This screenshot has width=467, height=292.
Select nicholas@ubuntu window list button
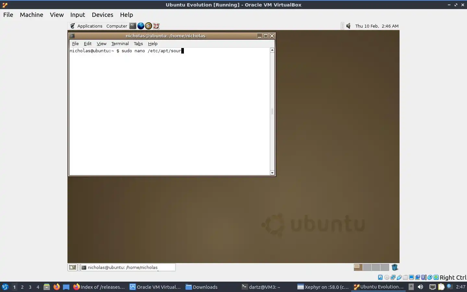click(x=128, y=267)
